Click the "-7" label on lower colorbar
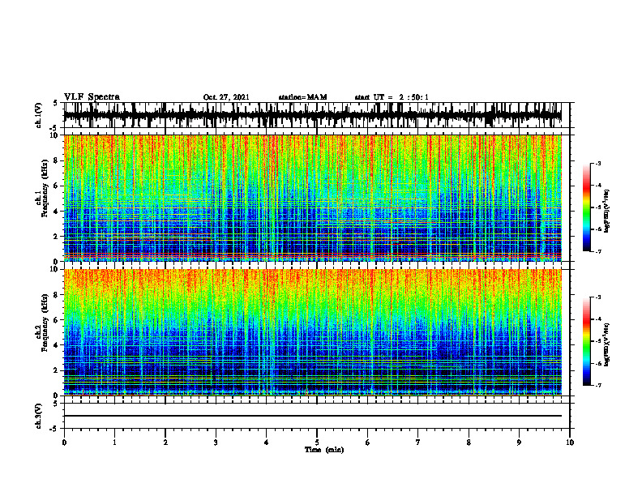Screen dimensions: 642x496 click(598, 386)
